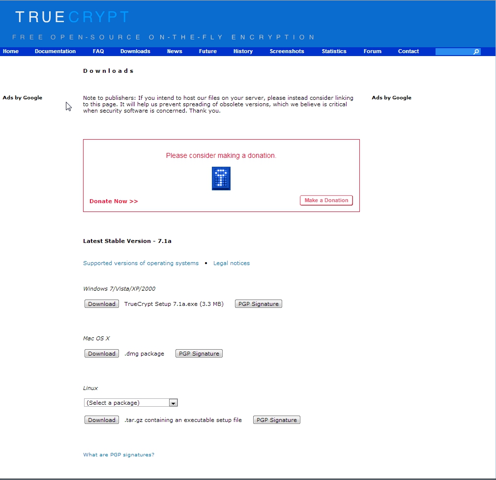Switch to the Forum section
This screenshot has height=480, width=496.
click(x=372, y=51)
